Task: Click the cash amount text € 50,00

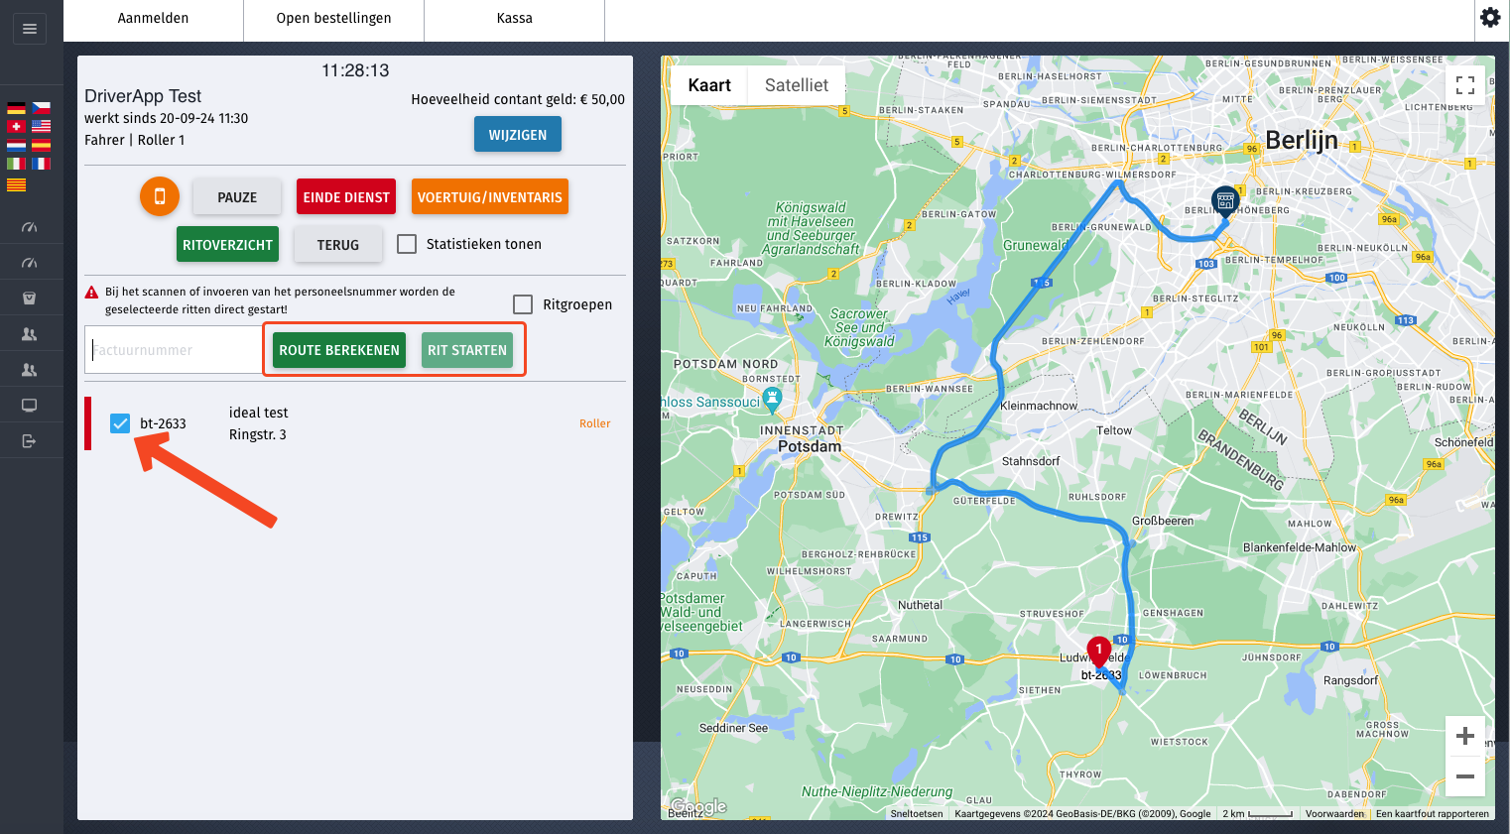Action: [602, 99]
